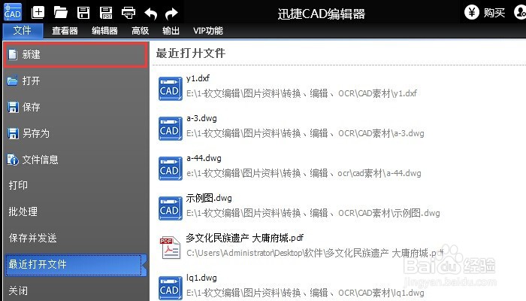526x301 pixels.
Task: Select 关闭 in the file menu
Action: (x=76, y=290)
